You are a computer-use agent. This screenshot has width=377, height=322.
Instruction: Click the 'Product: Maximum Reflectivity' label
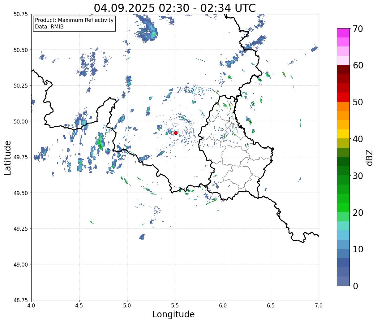(x=74, y=20)
